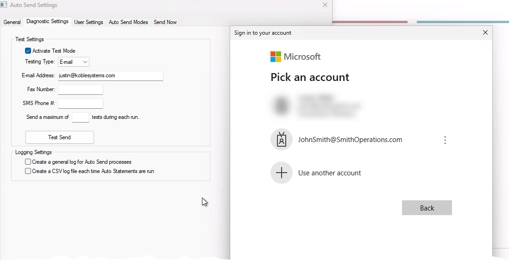Click the blurred account avatar
Image resolution: width=509 pixels, height=260 pixels.
[x=281, y=105]
